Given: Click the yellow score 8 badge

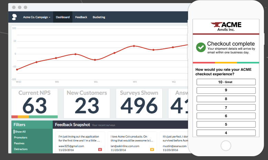Looking at the screenshot, I should click(152, 150).
